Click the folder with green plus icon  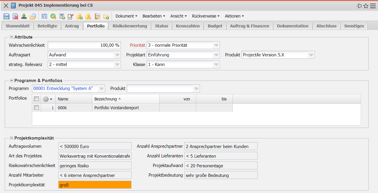click(106, 16)
